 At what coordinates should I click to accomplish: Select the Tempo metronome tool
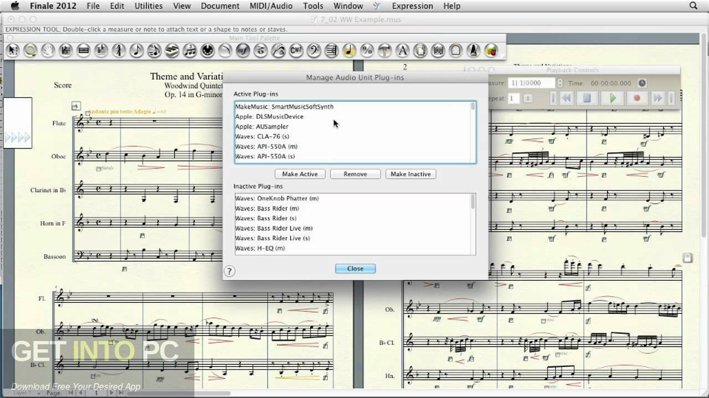(x=473, y=50)
